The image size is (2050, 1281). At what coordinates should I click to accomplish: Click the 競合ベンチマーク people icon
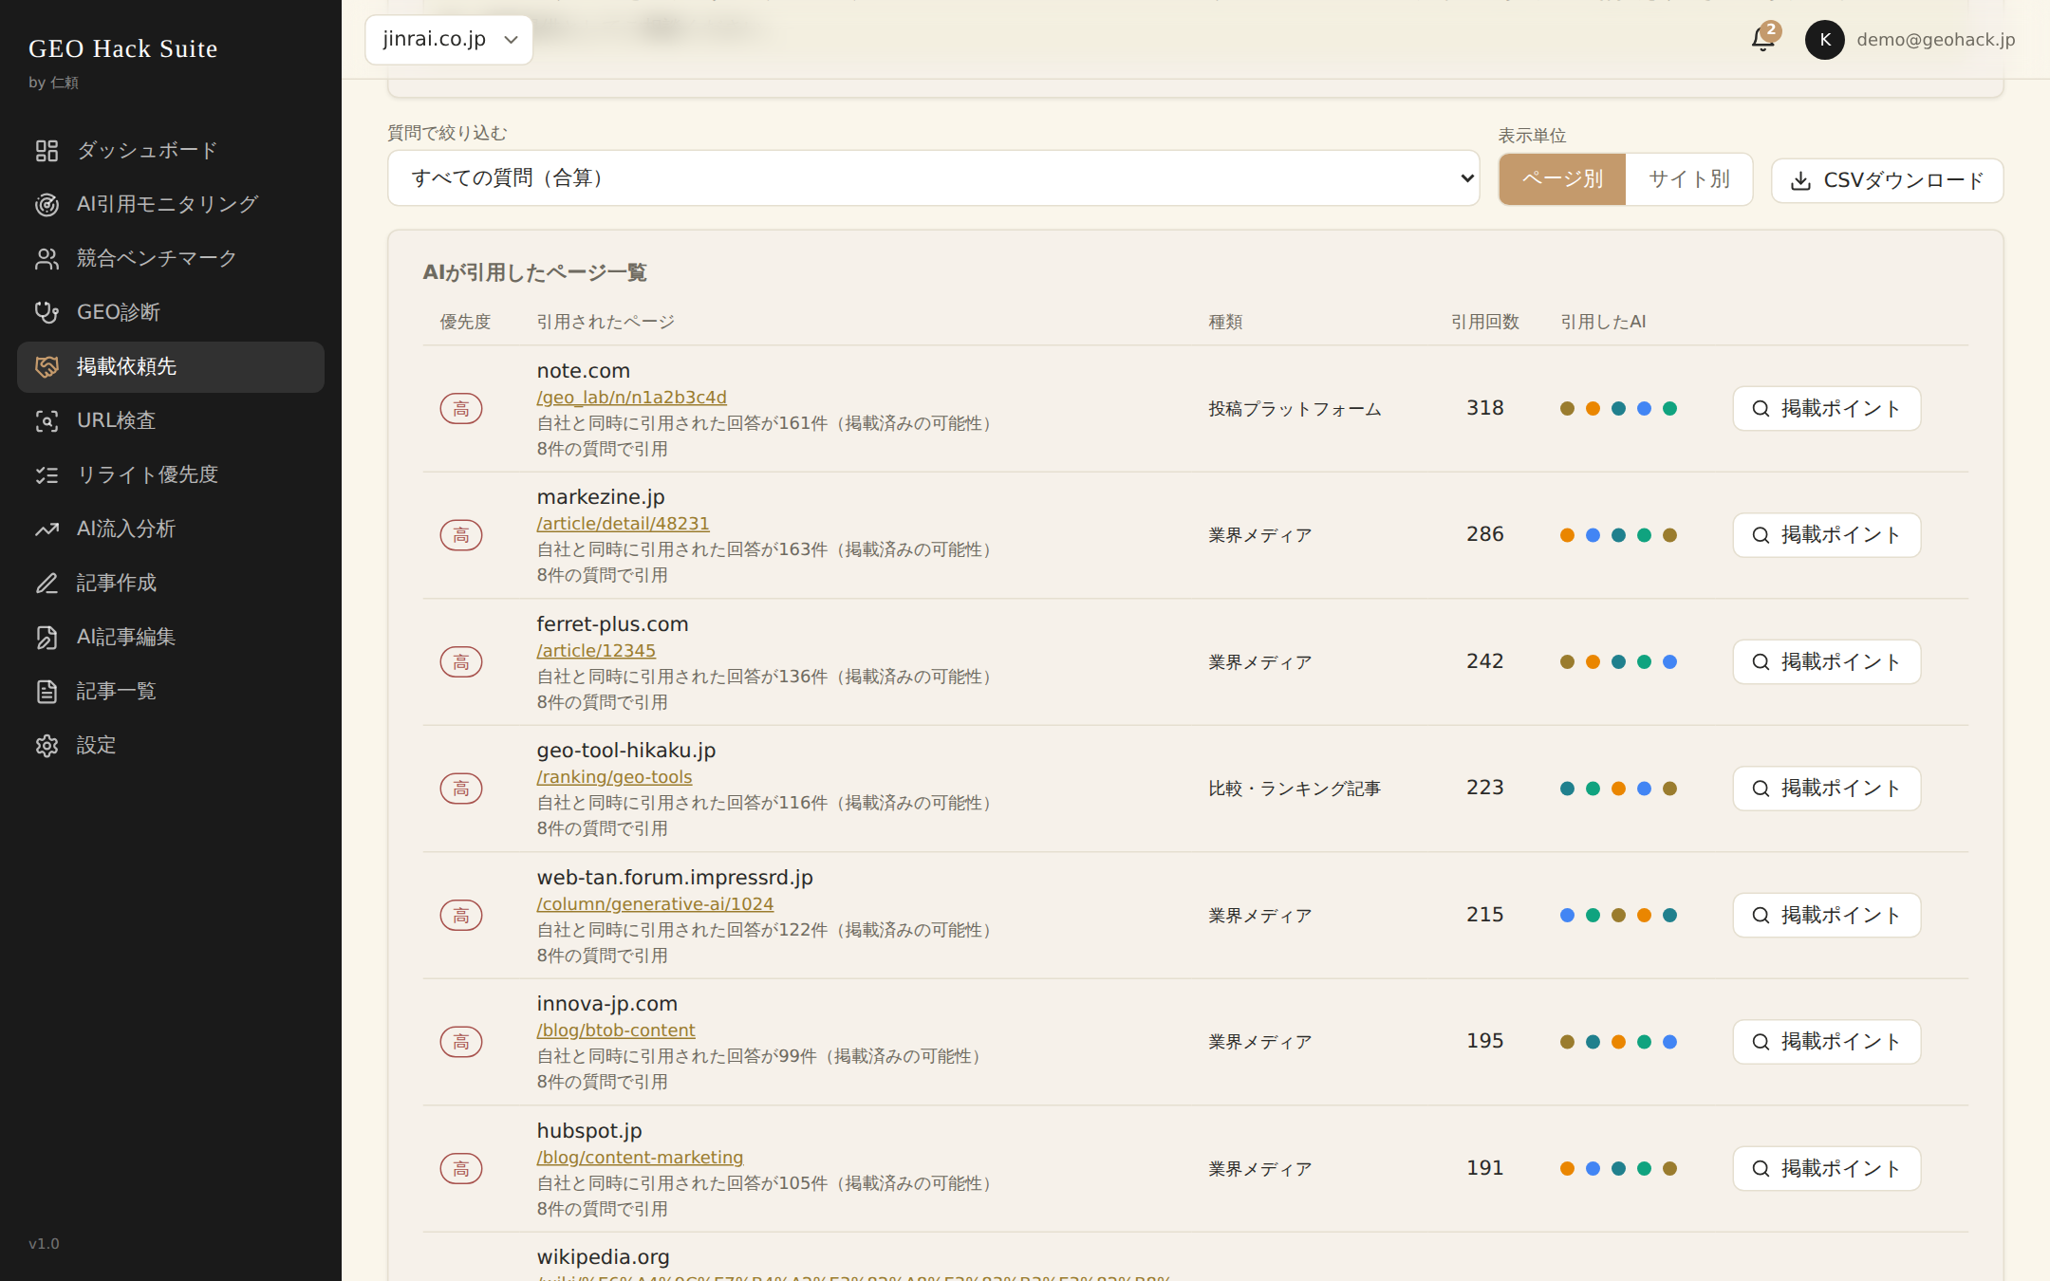47,258
